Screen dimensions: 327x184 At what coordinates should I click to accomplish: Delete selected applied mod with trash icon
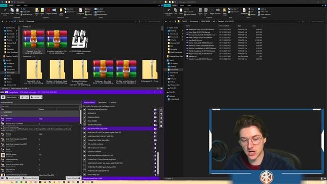[x=161, y=126]
